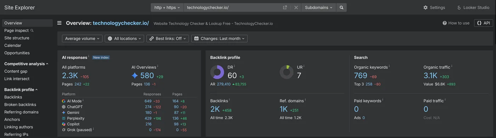Image resolution: width=496 pixels, height=138 pixels.
Task: Click info icon next to UR
Action: click(x=304, y=66)
